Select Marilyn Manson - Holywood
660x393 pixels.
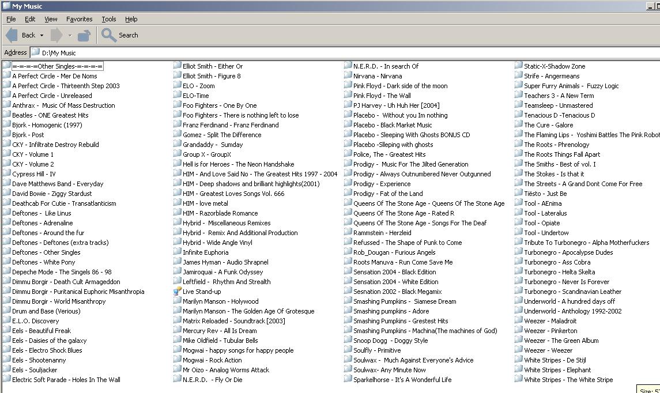tap(221, 301)
